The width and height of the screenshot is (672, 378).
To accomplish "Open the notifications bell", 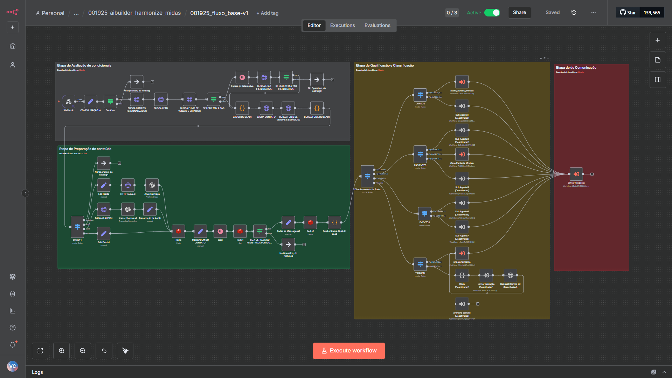I will click(x=13, y=344).
